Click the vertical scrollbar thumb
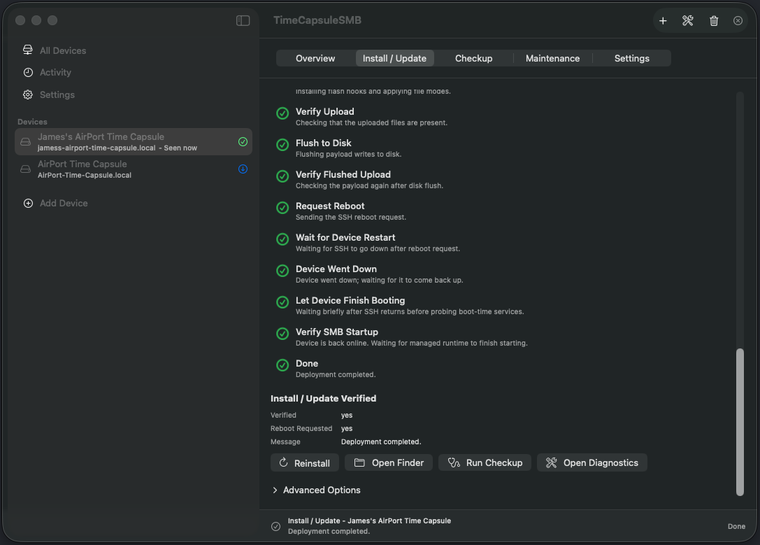 pyautogui.click(x=740, y=422)
